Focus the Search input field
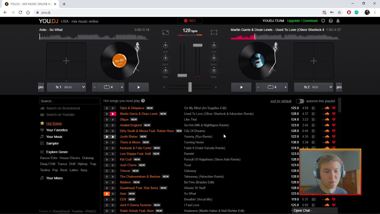This screenshot has height=214, width=380. click(69, 101)
